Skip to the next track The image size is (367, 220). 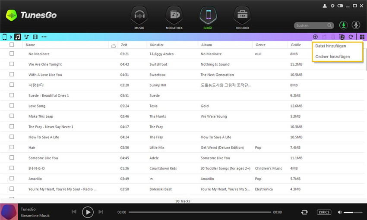click(101, 212)
